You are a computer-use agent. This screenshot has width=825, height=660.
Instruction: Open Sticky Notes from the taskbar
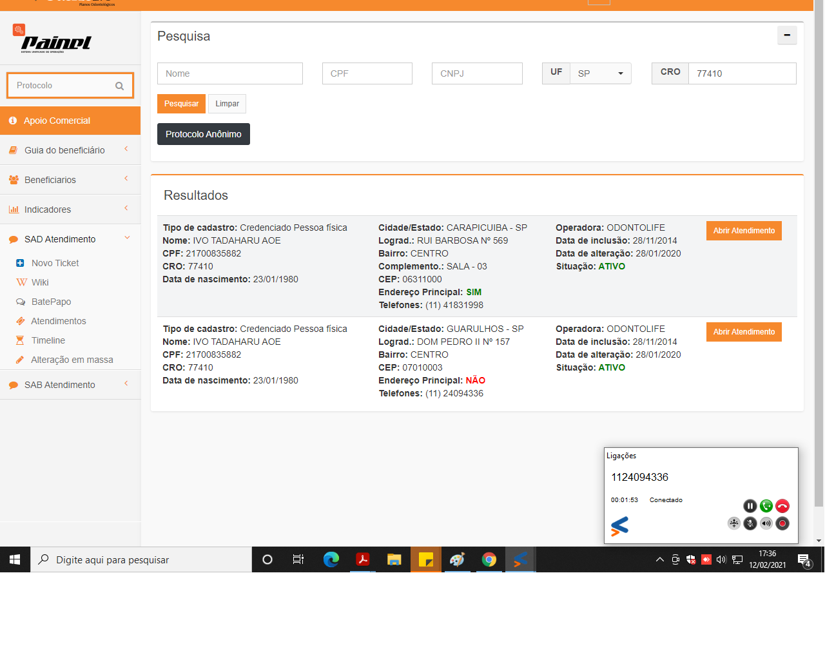pos(426,559)
